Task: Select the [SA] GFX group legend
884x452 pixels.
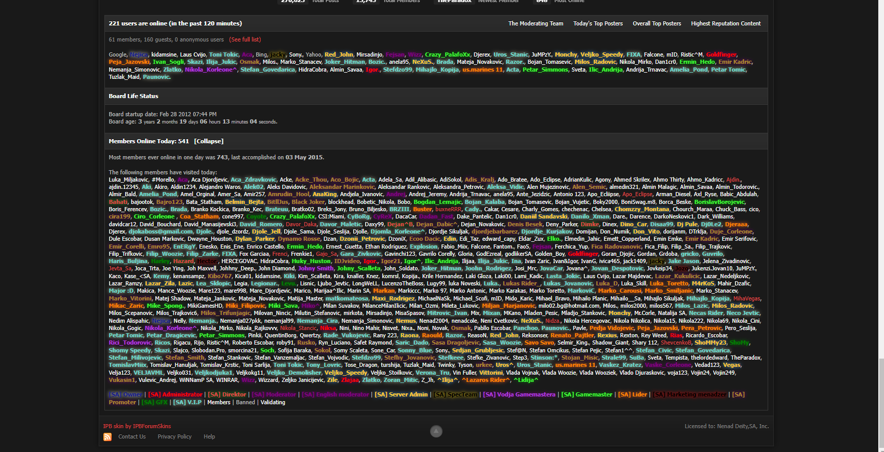Action: [x=155, y=402]
